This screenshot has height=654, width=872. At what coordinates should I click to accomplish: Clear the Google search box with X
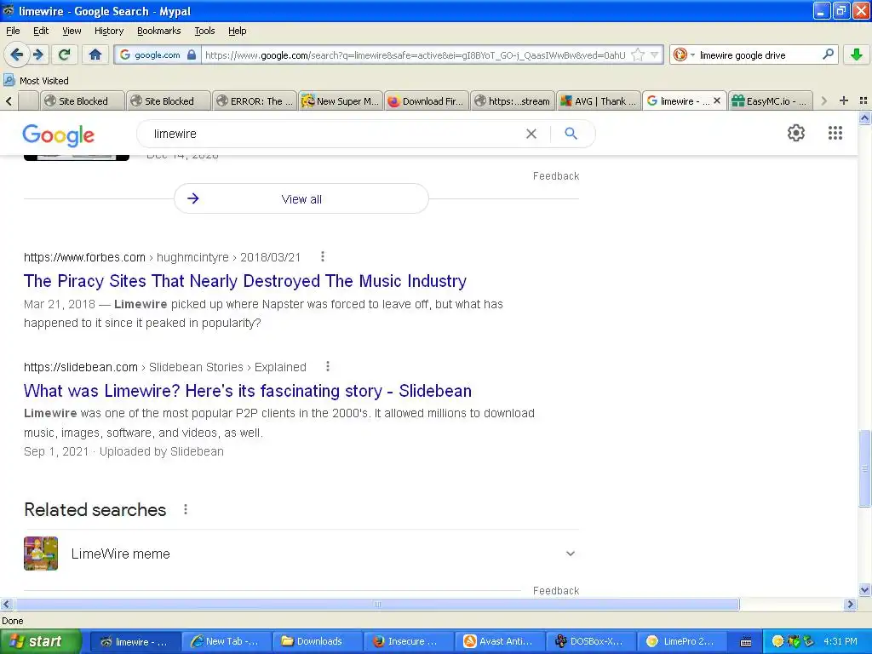coord(531,134)
